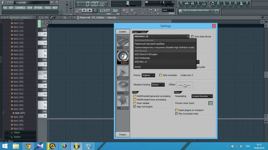Select the Draw pencil tool in piano roll
268x150 pixels.
pos(51,18)
